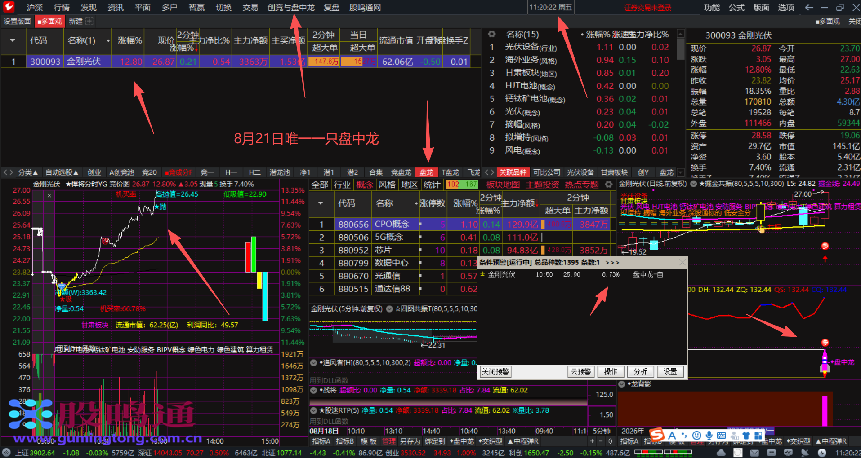
Task: Click the 关闭预警 button
Action: pos(495,372)
